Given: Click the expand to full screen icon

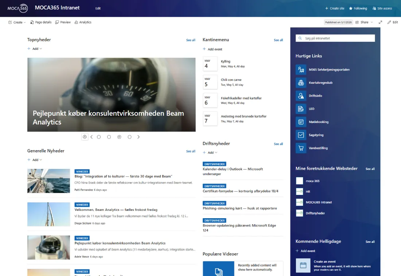Looking at the screenshot, I should pyautogui.click(x=380, y=22).
